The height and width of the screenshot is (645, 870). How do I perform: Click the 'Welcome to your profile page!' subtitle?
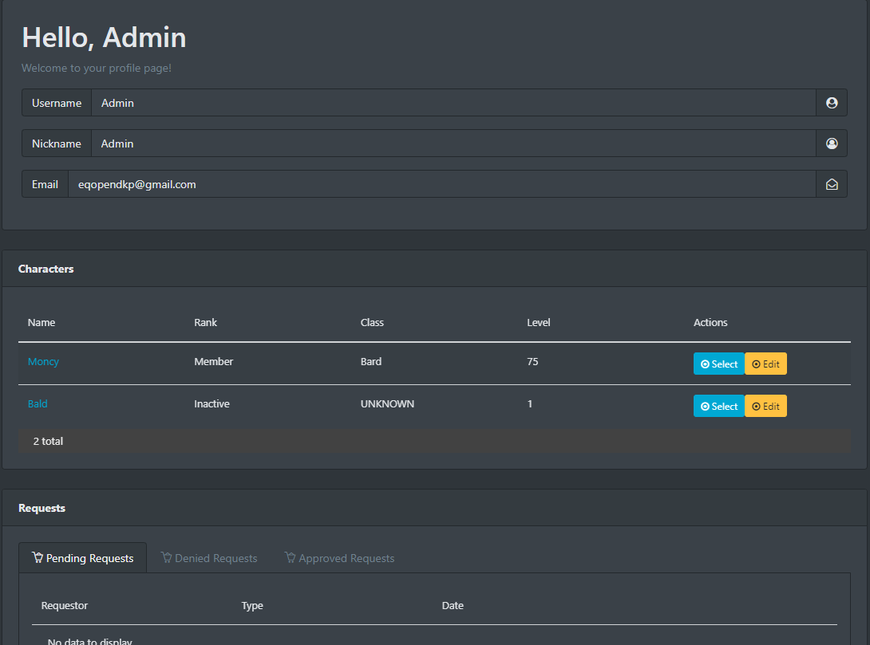(x=97, y=68)
